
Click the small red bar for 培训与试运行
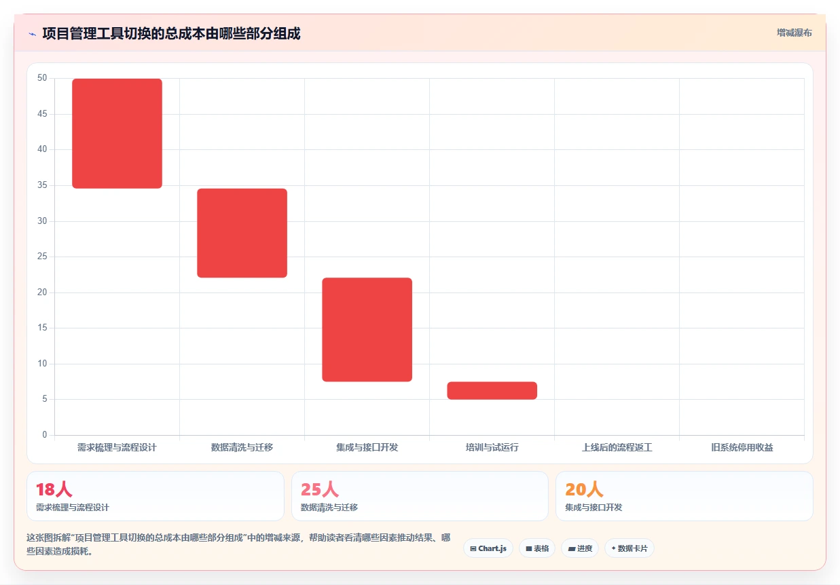(492, 390)
